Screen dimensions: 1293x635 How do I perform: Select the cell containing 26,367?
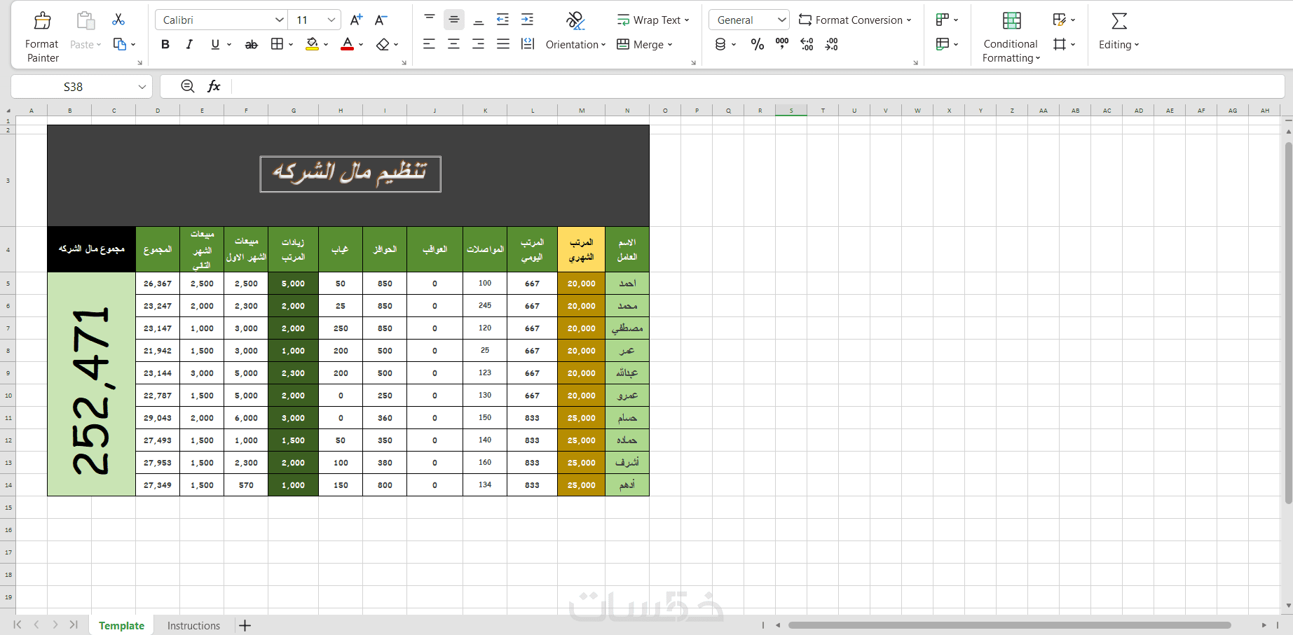(158, 284)
